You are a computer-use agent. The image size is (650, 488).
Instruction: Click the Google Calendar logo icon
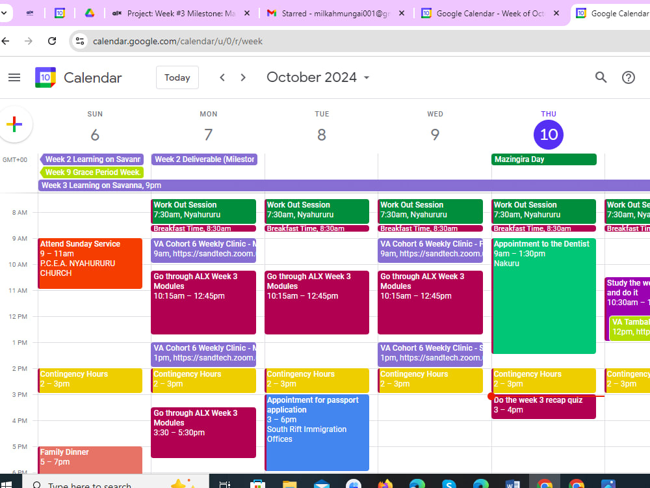[x=45, y=77]
